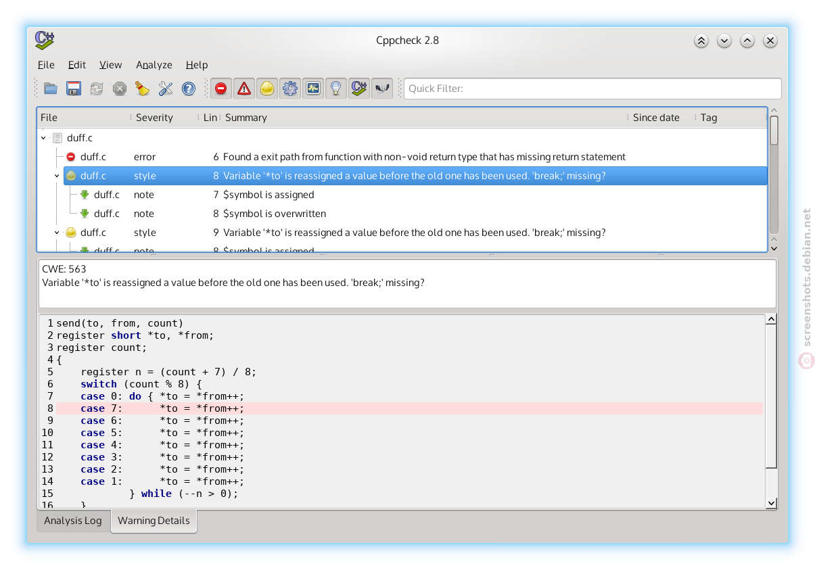
Task: Select the error row about missing return statement
Action: pyautogui.click(x=415, y=157)
